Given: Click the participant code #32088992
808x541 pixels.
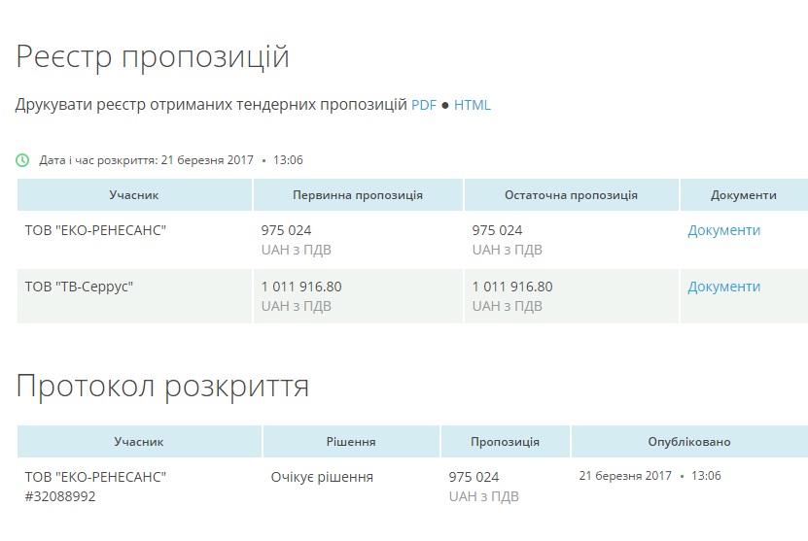Looking at the screenshot, I should (60, 496).
